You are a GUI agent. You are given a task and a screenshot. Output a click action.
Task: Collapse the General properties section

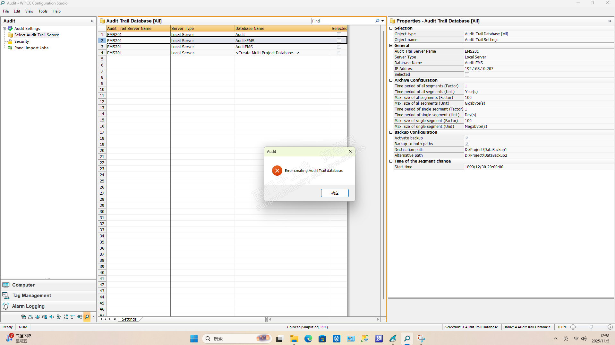[391, 46]
